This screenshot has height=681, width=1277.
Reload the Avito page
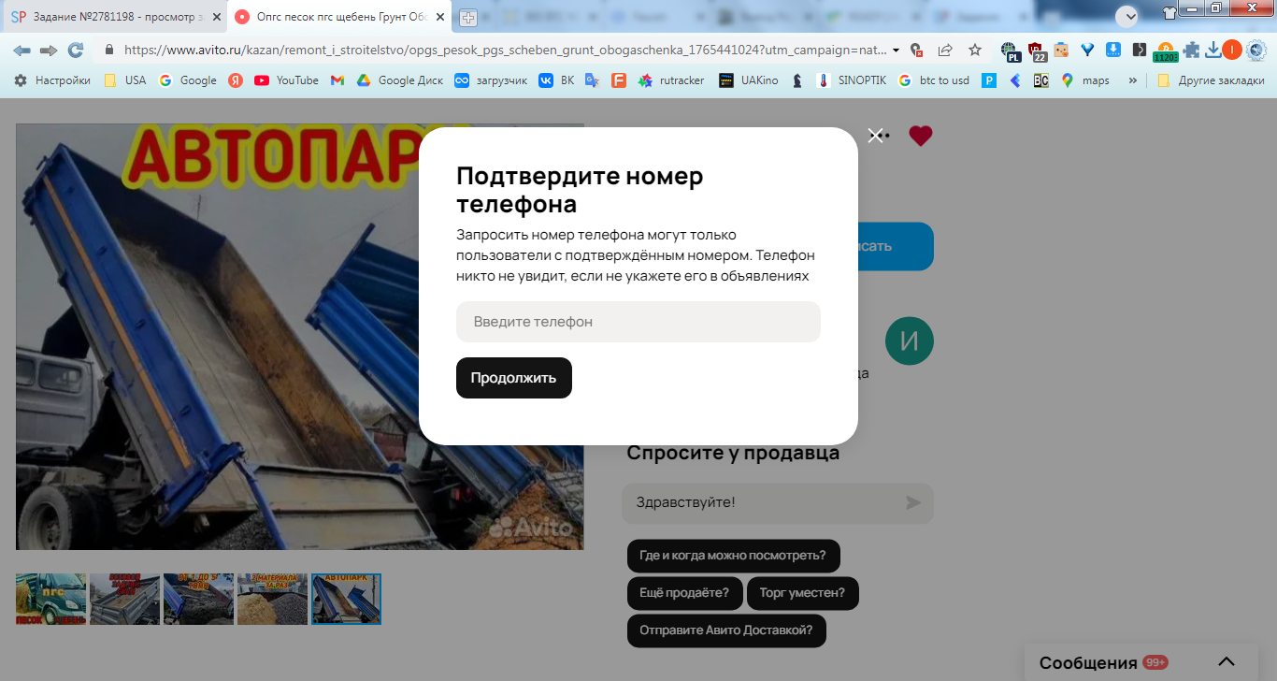point(76,51)
